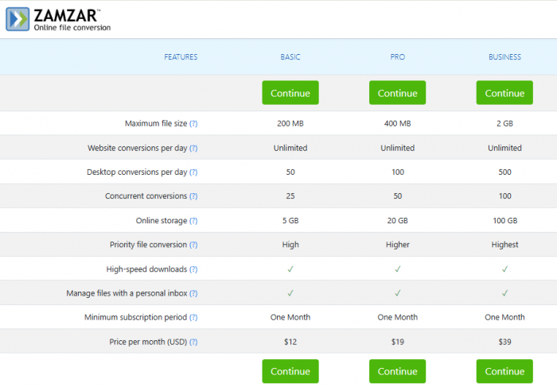Click the BUSINESS column header

(504, 57)
